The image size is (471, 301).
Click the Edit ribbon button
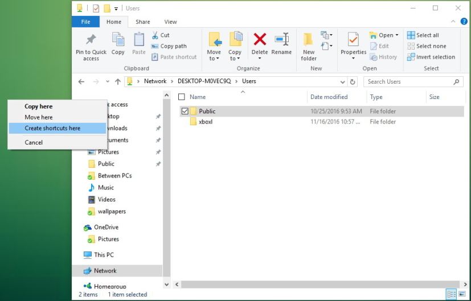tap(380, 46)
